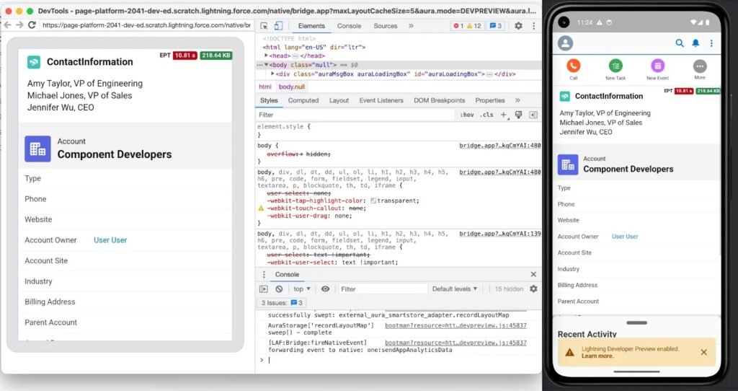738x391 pixels.
Task: Toggle the :hov element state button
Action: point(467,115)
